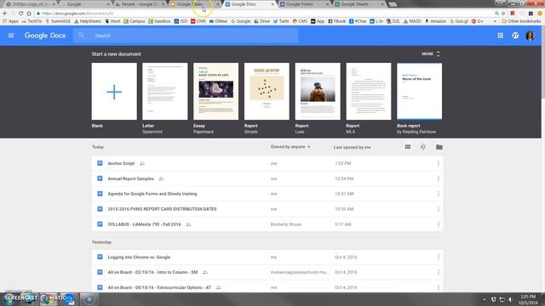Screen dimensions: 545x306
Task: Open the Annual Report Samples document
Action: pyautogui.click(x=130, y=178)
